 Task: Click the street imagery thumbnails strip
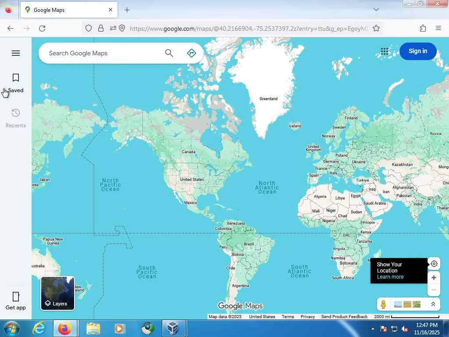pyautogui.click(x=407, y=304)
